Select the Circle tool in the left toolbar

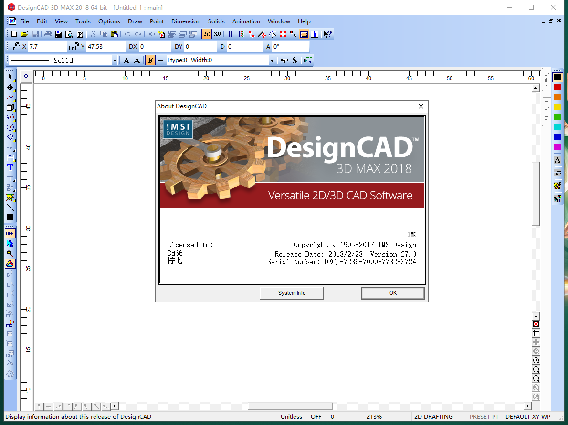10,127
